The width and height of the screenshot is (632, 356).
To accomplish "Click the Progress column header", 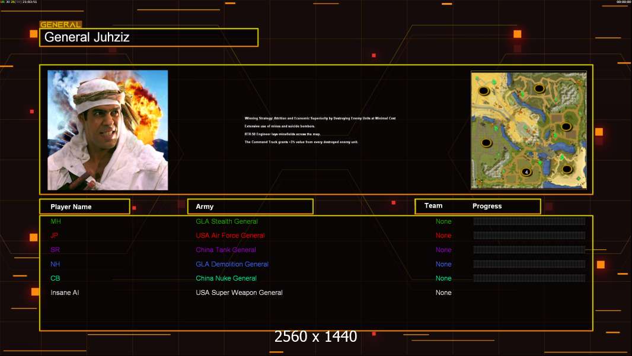I will [487, 206].
